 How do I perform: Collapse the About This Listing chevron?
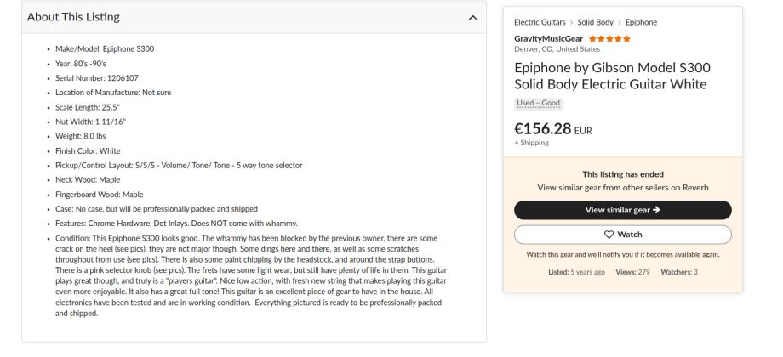[x=473, y=18]
